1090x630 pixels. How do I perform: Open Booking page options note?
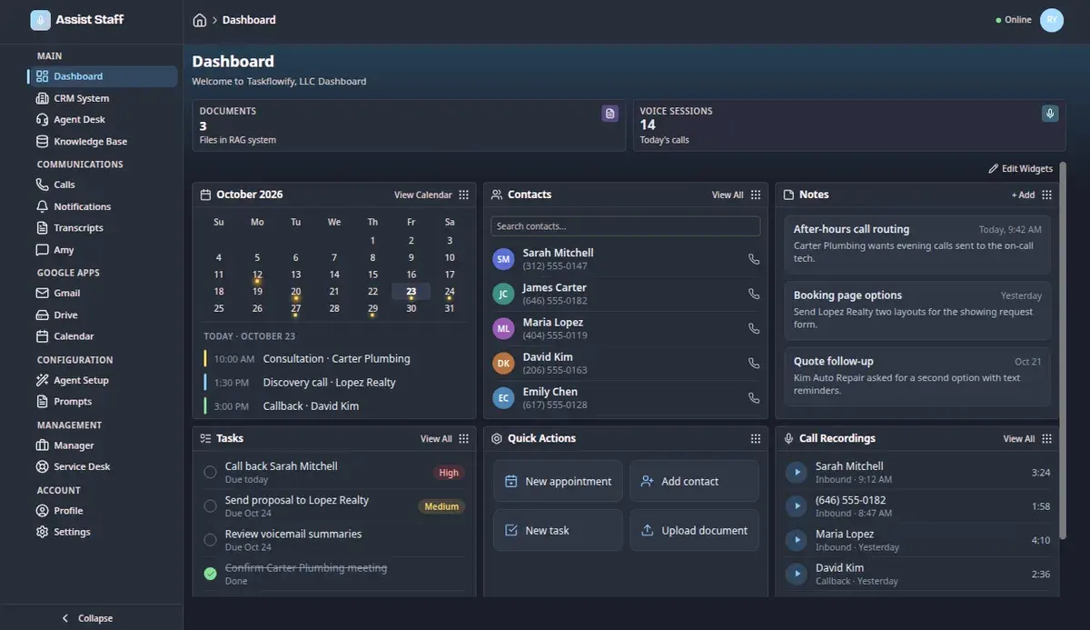pyautogui.click(x=917, y=311)
